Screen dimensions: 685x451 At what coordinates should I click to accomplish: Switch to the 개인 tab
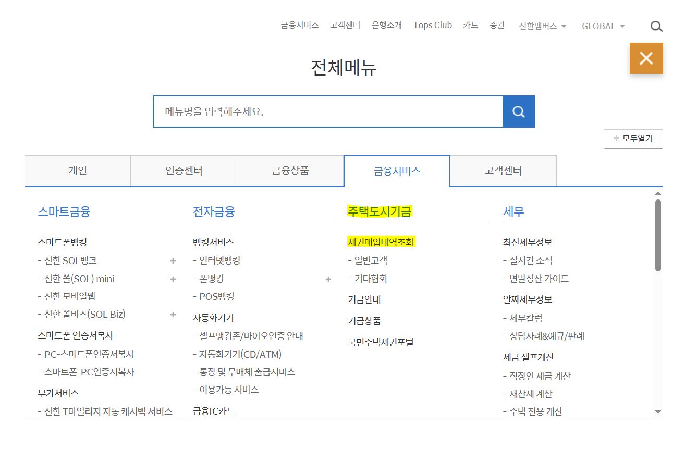coord(77,171)
